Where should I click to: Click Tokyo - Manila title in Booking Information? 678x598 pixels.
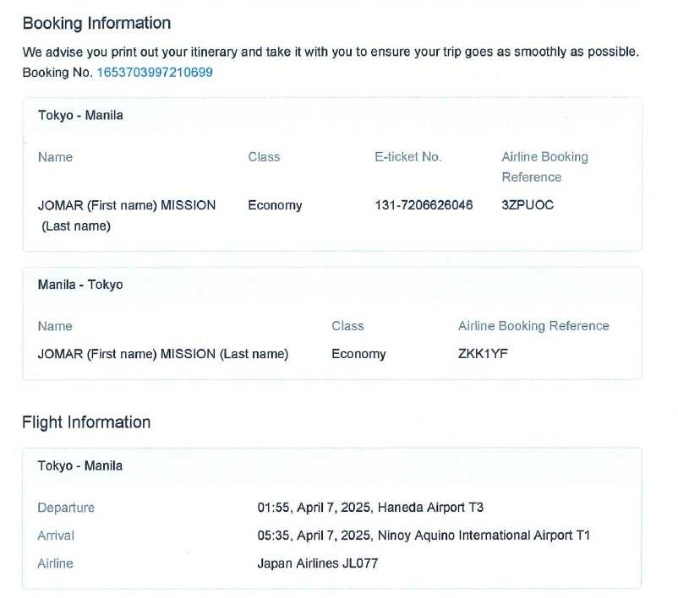(x=80, y=116)
